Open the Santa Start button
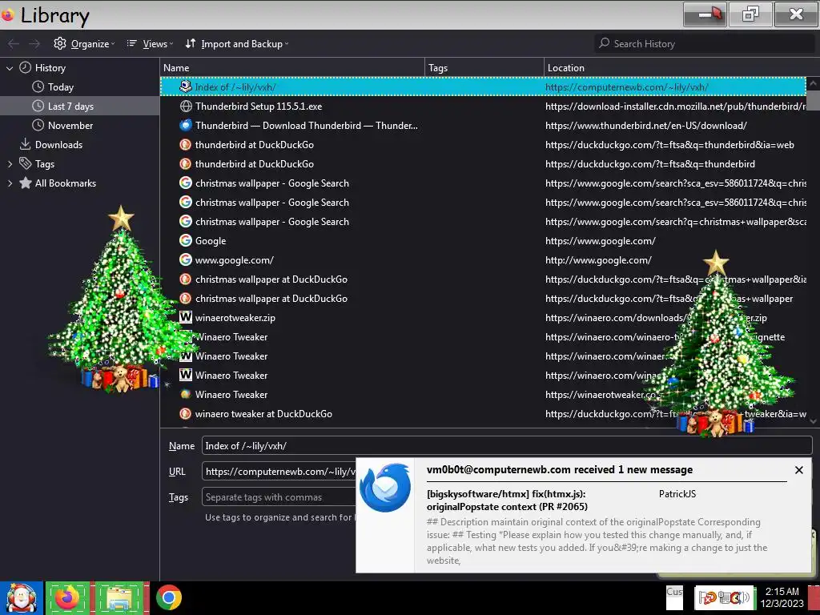820x615 pixels. point(22,598)
